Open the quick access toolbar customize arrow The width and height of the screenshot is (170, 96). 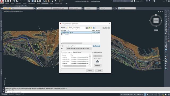click(63, 1)
